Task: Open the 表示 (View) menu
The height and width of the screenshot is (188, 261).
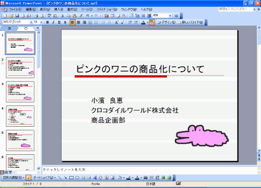Action: point(45,9)
